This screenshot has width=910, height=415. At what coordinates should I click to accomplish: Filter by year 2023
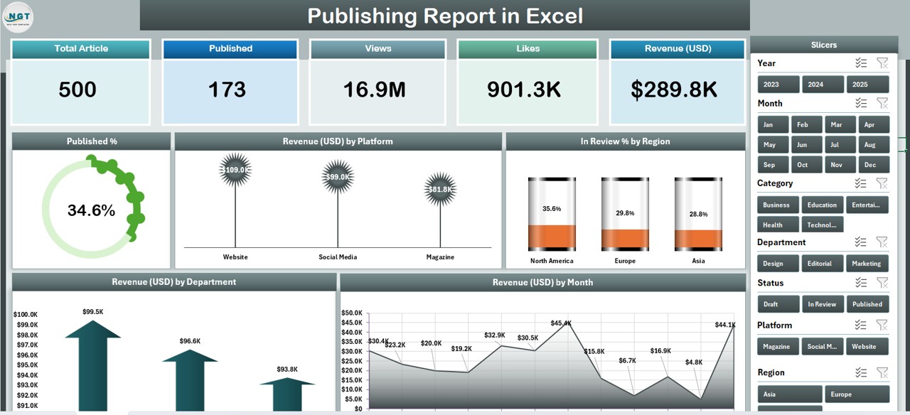pos(778,84)
